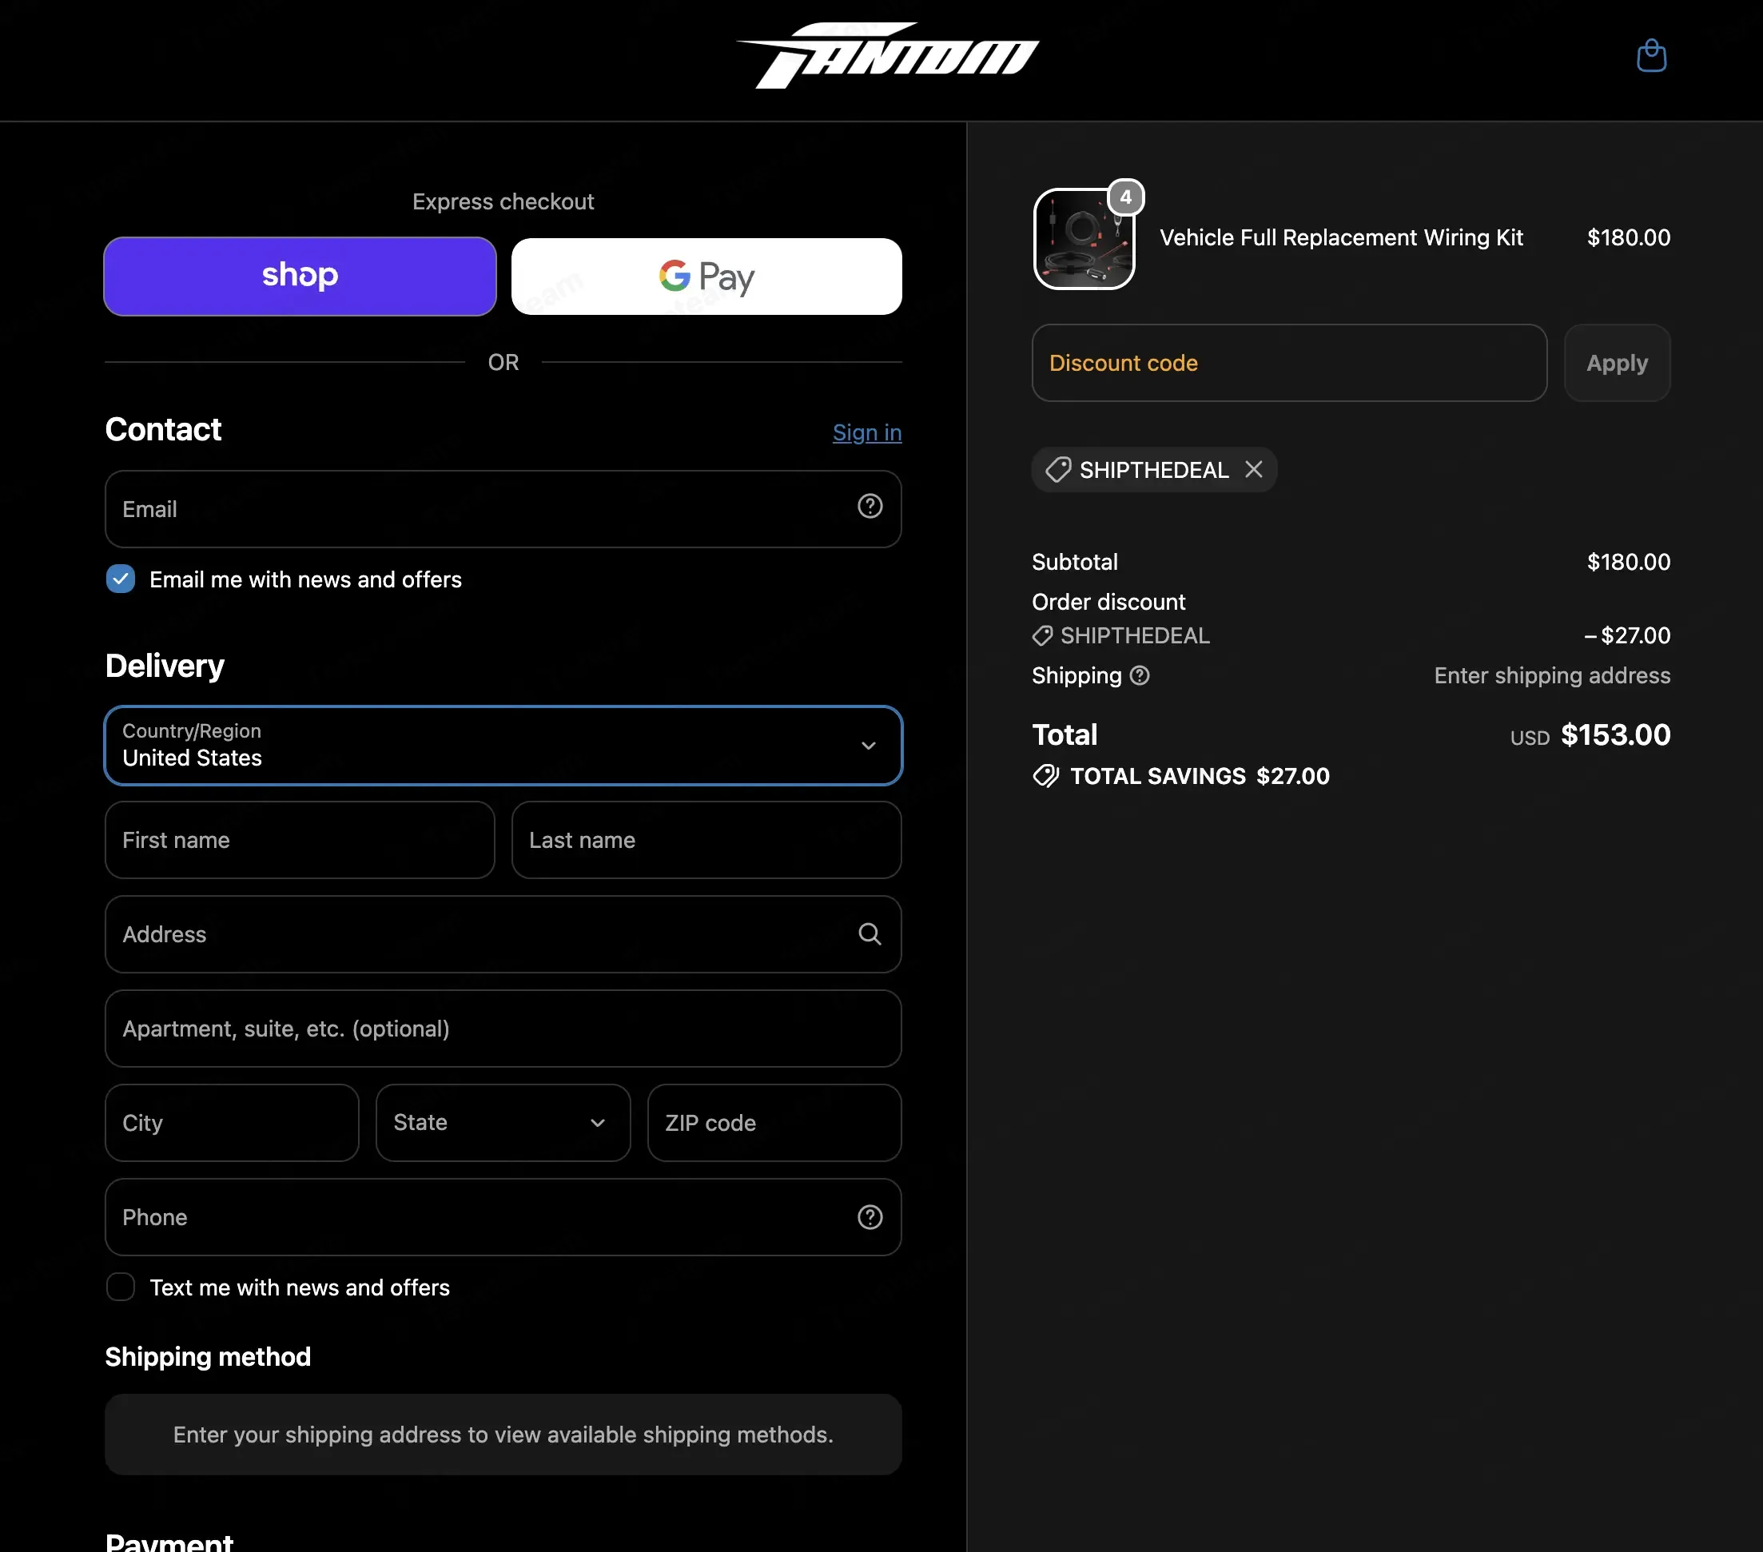Pay with Google Pay button
The image size is (1763, 1552).
pyautogui.click(x=706, y=276)
